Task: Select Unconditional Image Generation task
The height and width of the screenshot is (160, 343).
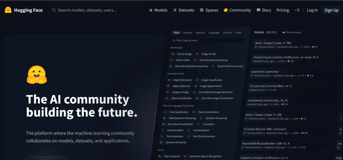Action: point(215,92)
